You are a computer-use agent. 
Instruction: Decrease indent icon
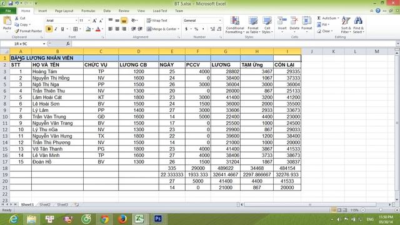133,29
